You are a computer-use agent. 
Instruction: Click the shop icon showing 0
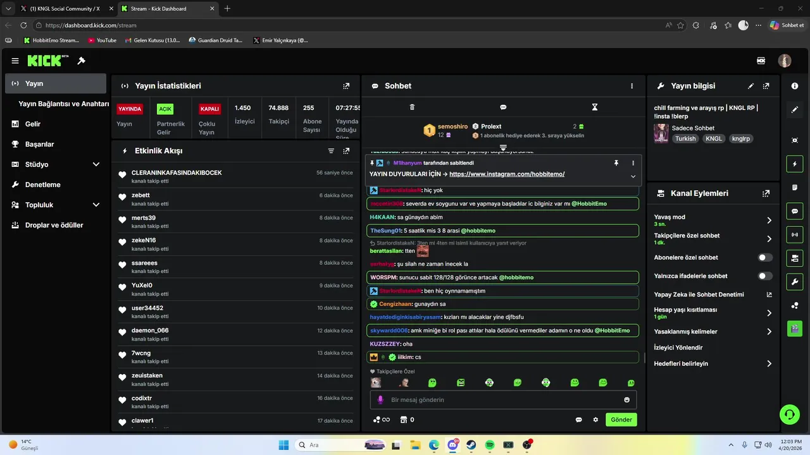pyautogui.click(x=408, y=420)
